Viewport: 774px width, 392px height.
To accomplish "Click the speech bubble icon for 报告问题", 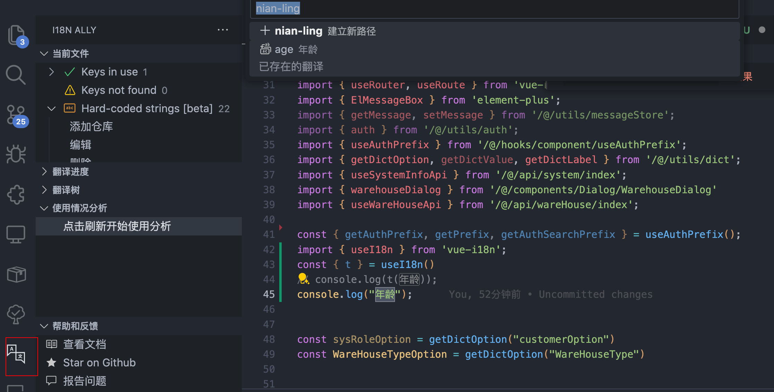I will (52, 381).
